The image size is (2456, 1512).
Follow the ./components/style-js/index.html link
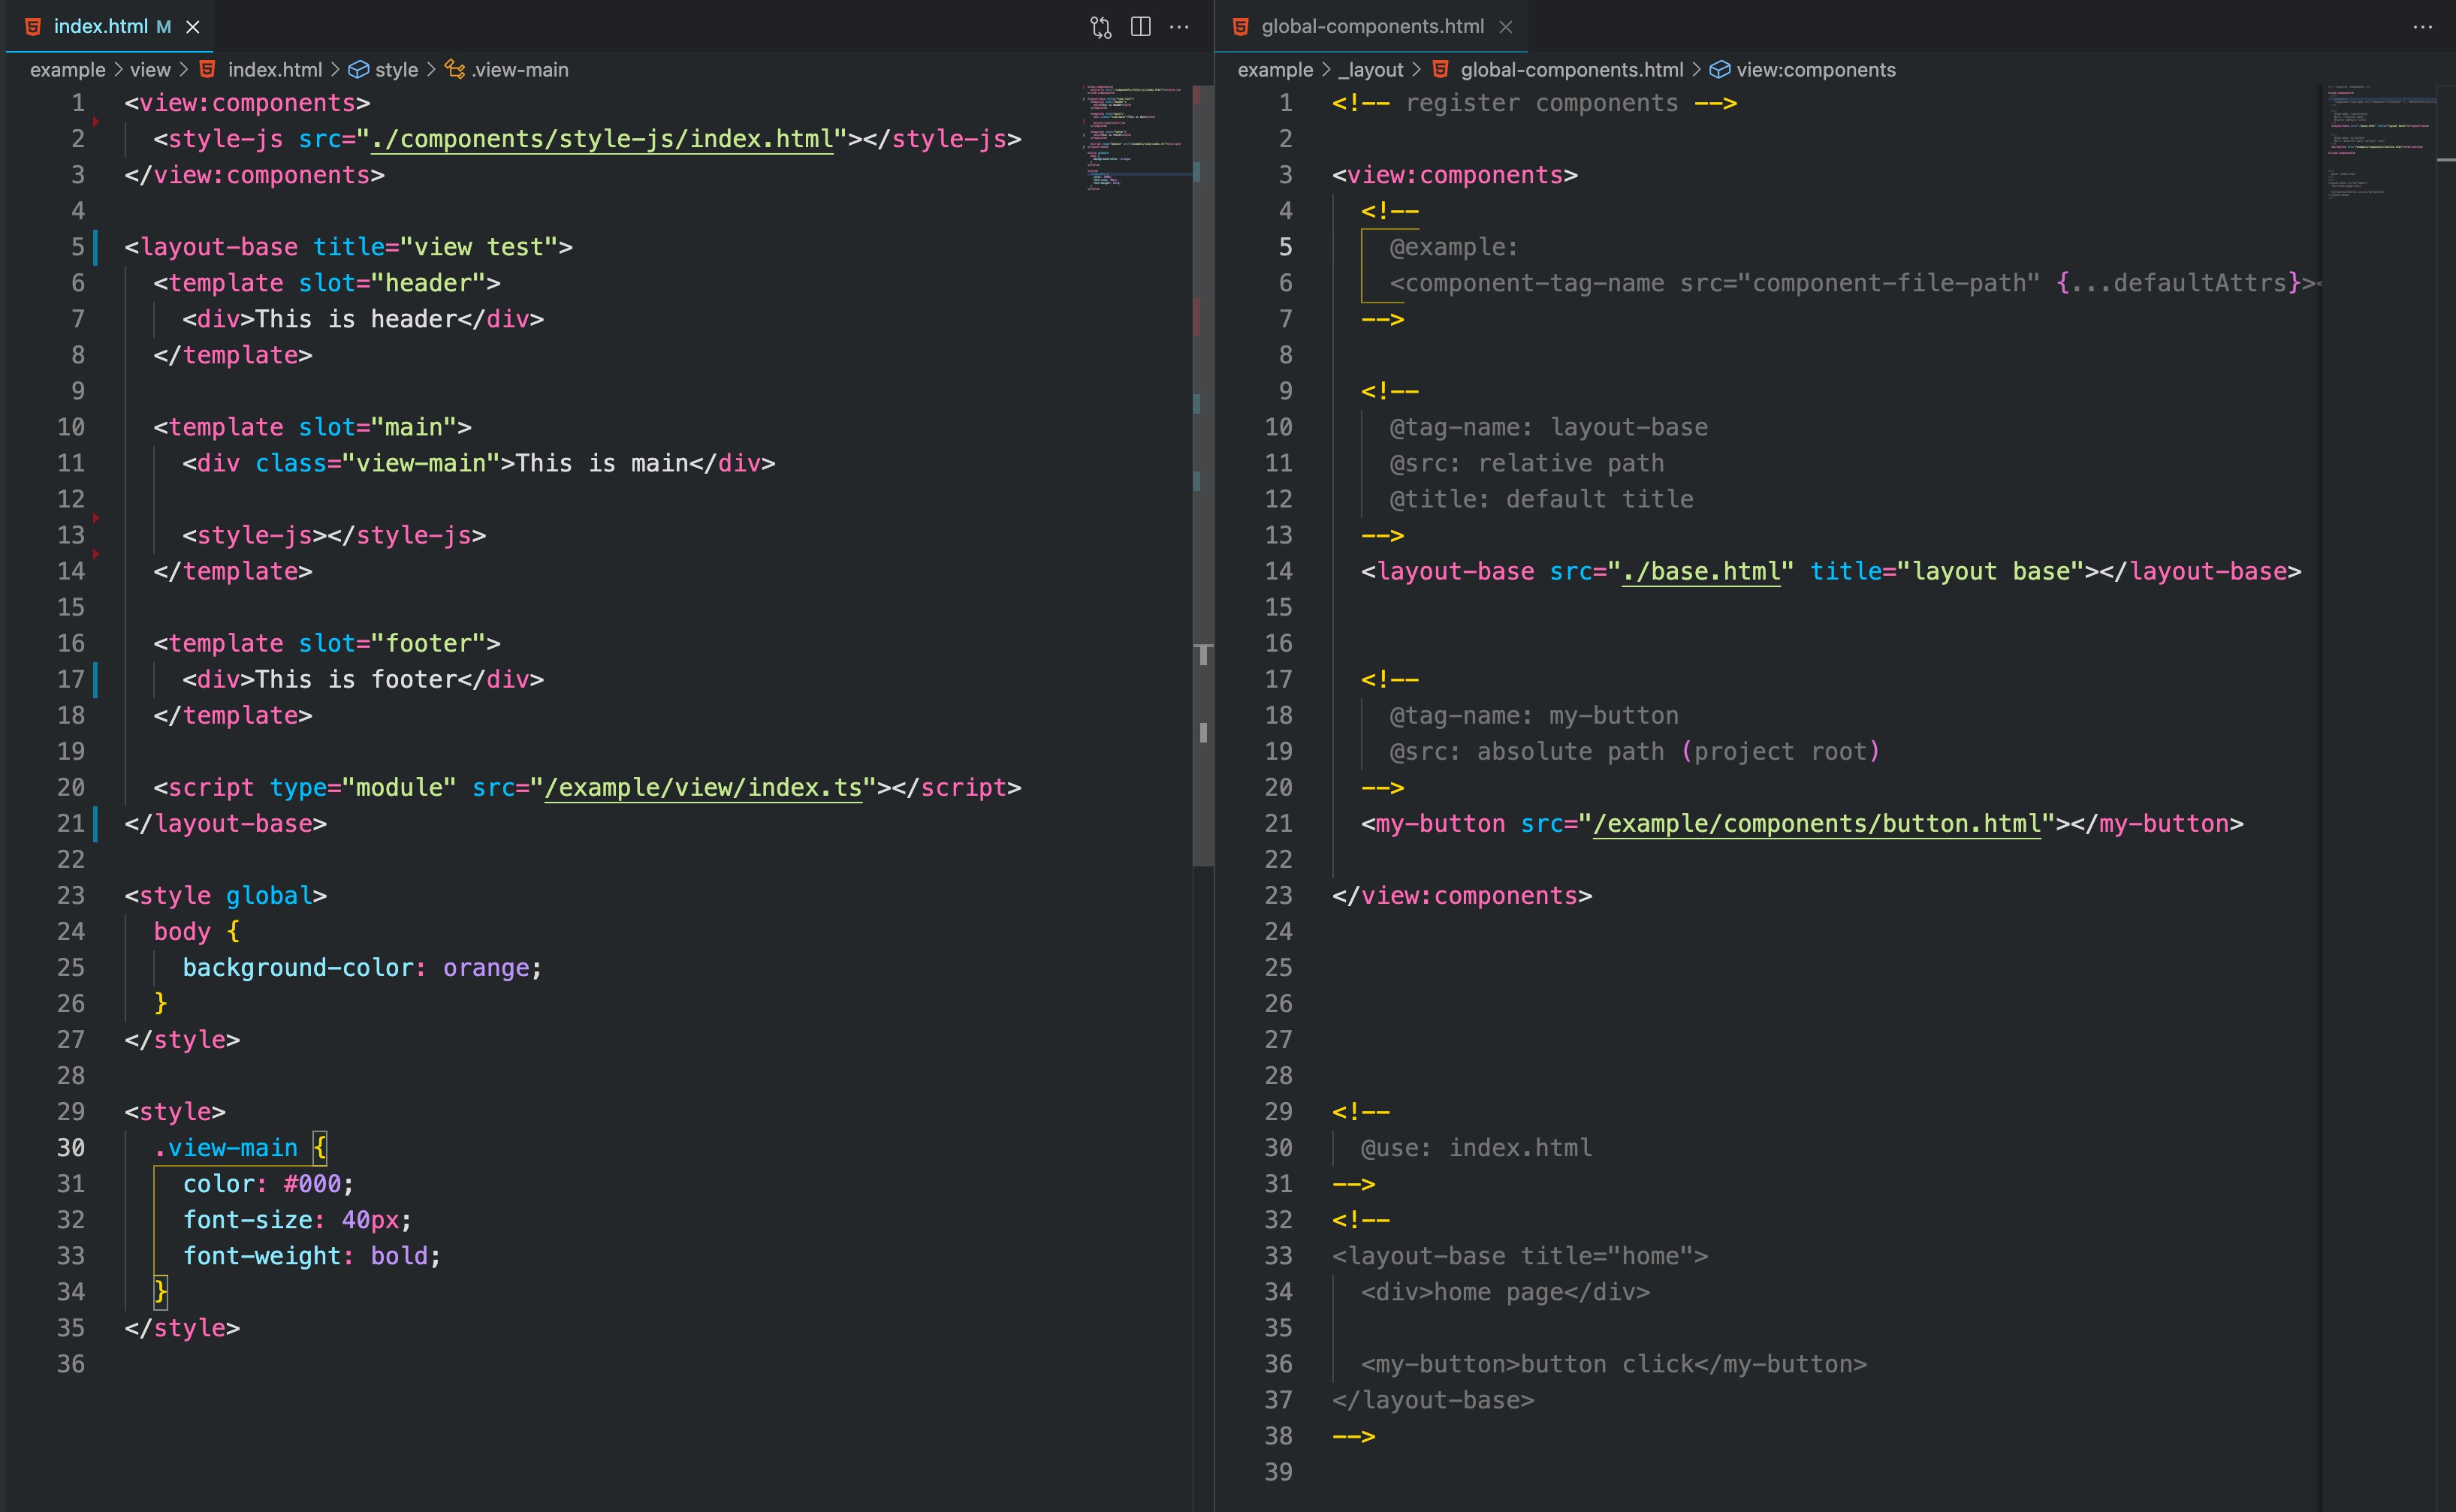tap(602, 139)
